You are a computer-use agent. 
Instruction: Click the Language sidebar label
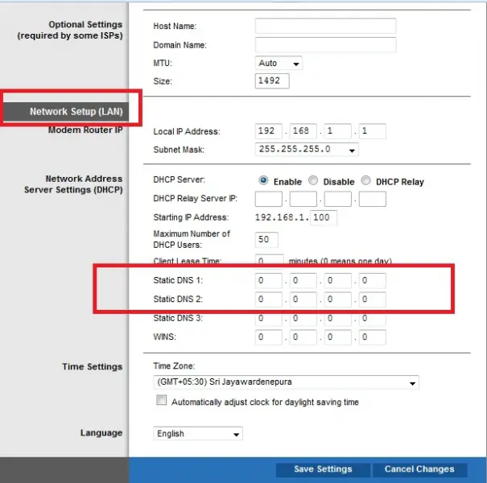pyautogui.click(x=101, y=432)
